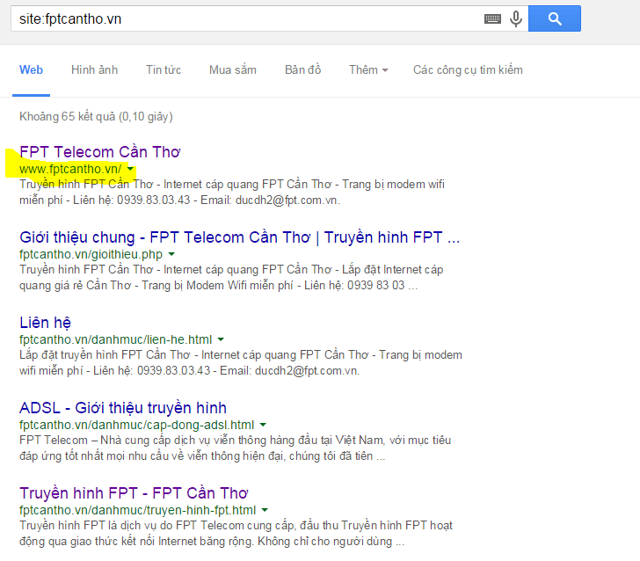Open the Bản đồ tab
This screenshot has width=640, height=561.
pos(302,69)
